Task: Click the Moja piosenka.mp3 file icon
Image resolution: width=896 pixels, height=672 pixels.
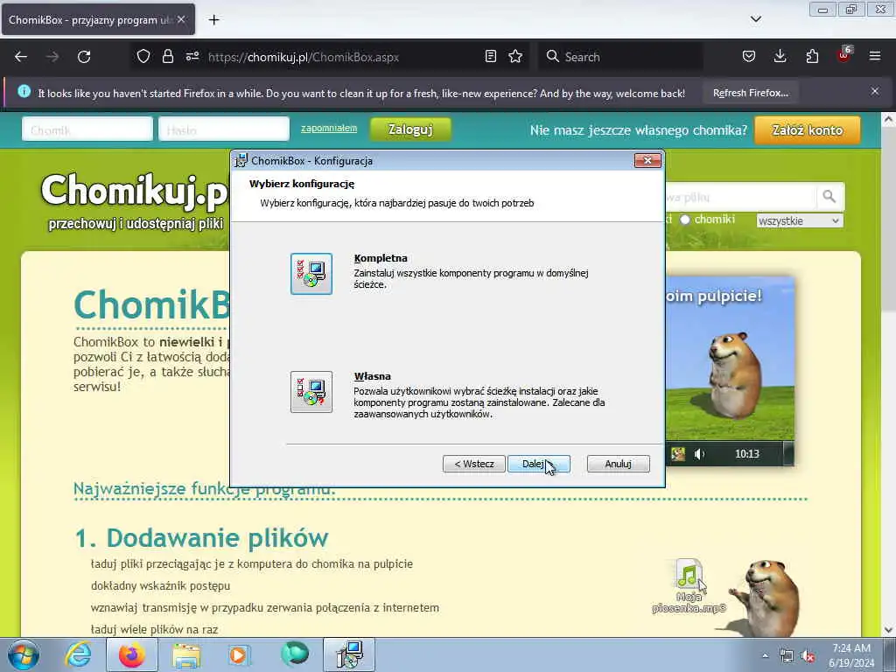Action: pos(689,586)
